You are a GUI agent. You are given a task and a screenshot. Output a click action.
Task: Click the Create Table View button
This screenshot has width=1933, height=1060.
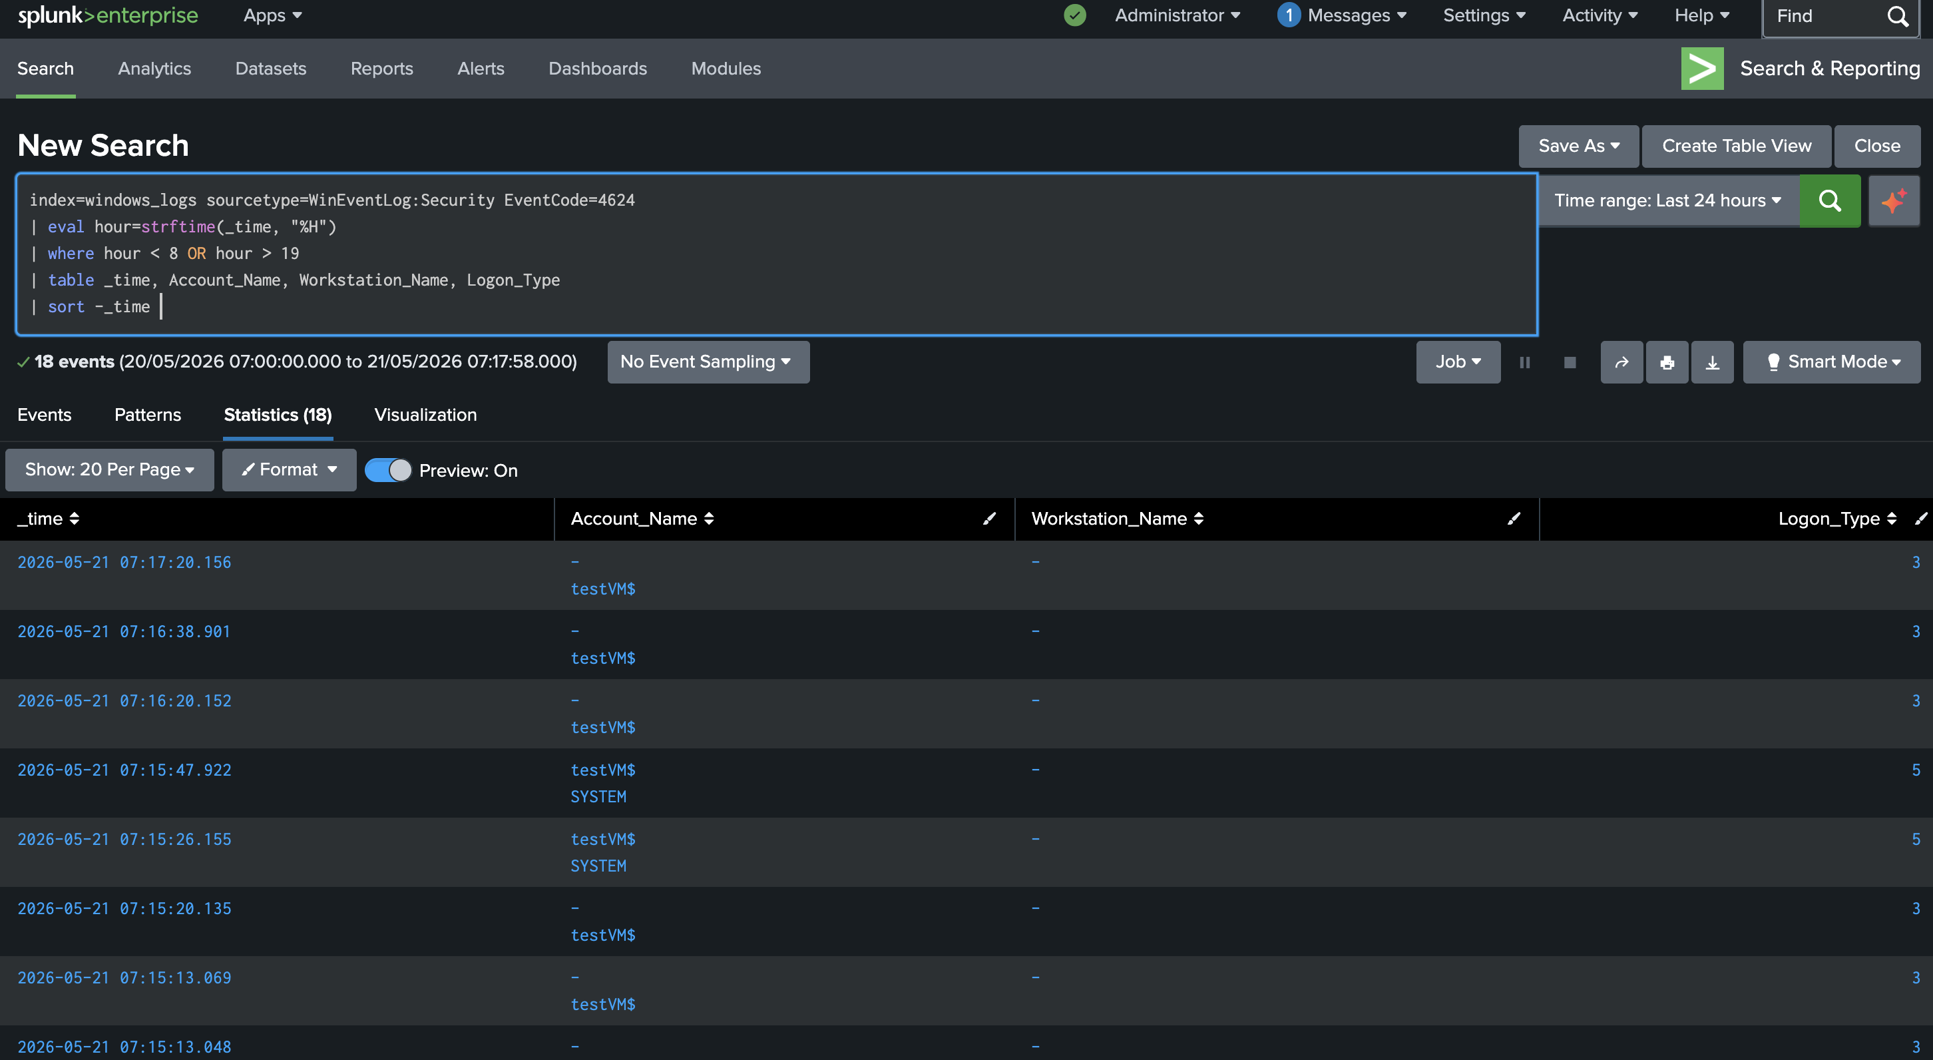[x=1737, y=146]
